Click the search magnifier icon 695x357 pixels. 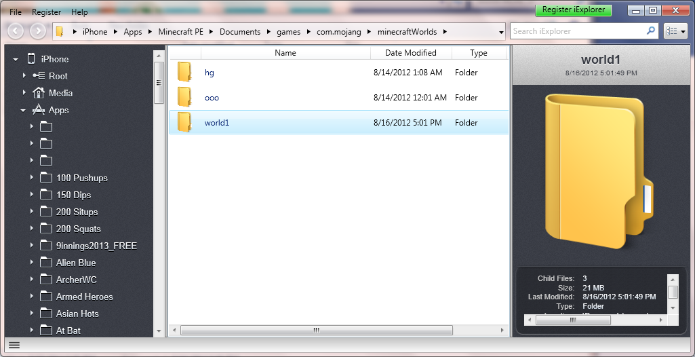point(650,31)
